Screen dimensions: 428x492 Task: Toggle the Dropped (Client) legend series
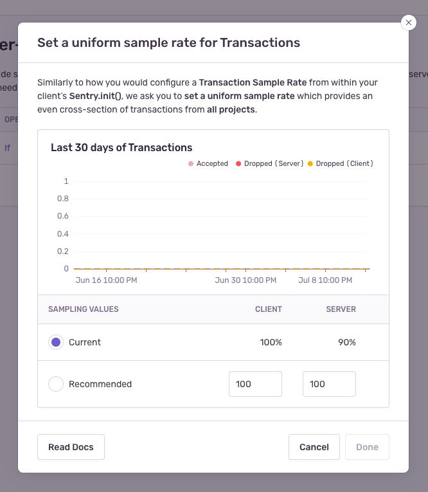pyautogui.click(x=341, y=163)
